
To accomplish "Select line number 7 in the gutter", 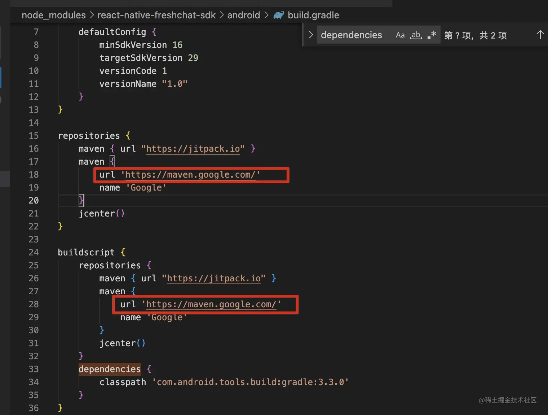I will [x=36, y=32].
